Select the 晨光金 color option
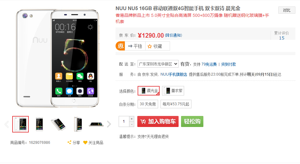 click(x=149, y=91)
